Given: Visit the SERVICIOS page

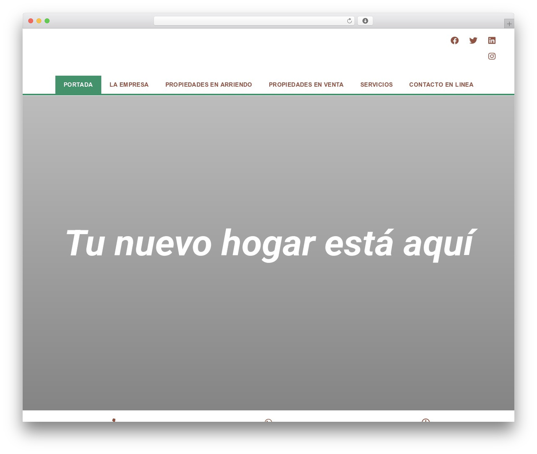Looking at the screenshot, I should 376,85.
